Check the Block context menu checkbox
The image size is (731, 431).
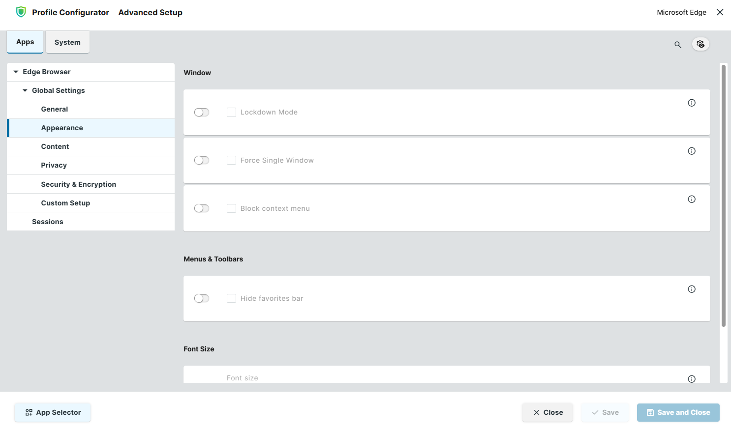pyautogui.click(x=231, y=208)
